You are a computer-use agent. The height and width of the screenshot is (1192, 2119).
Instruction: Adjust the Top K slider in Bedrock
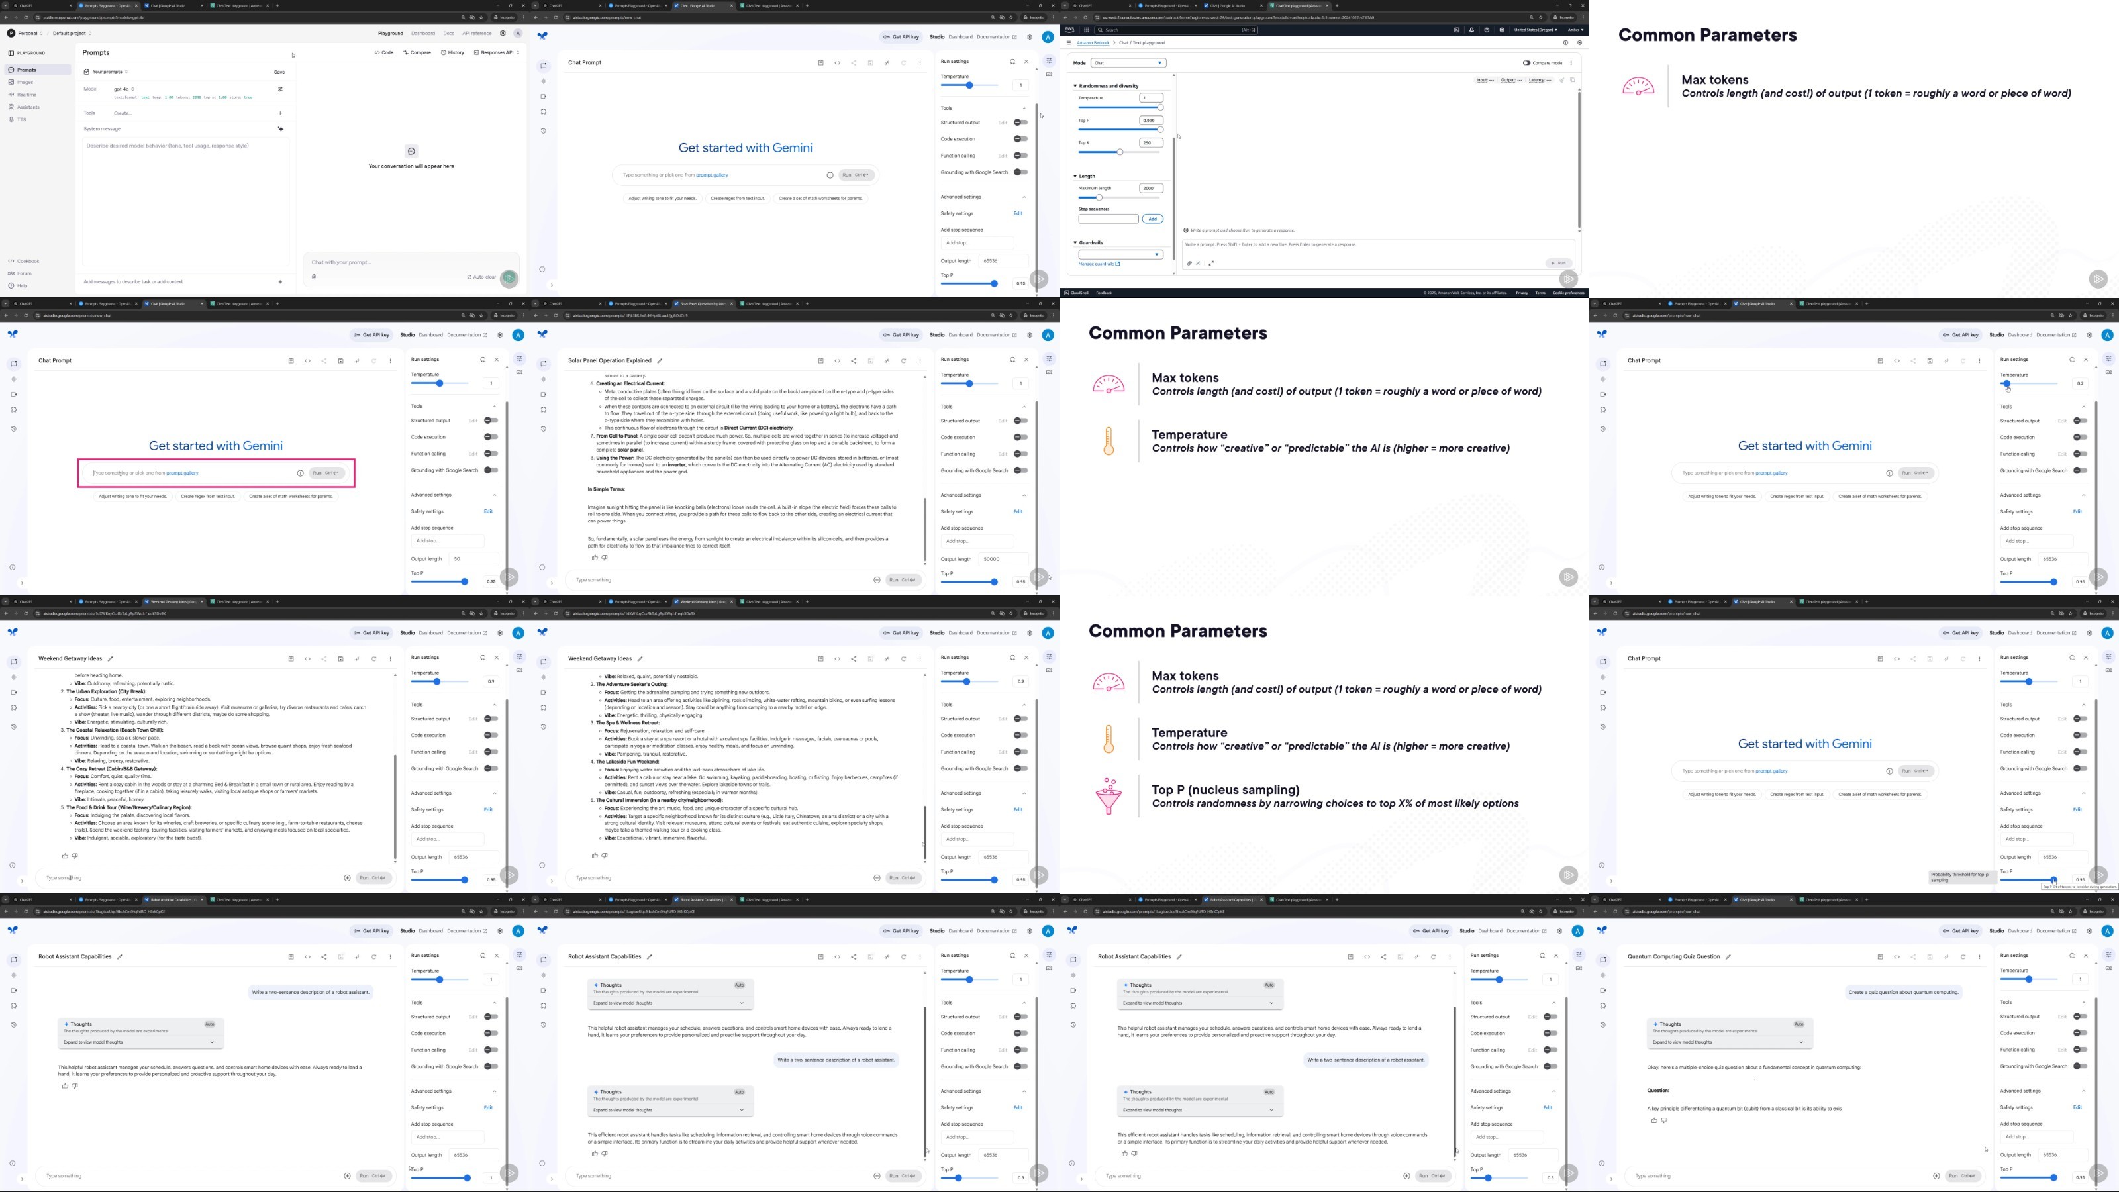(x=1120, y=152)
